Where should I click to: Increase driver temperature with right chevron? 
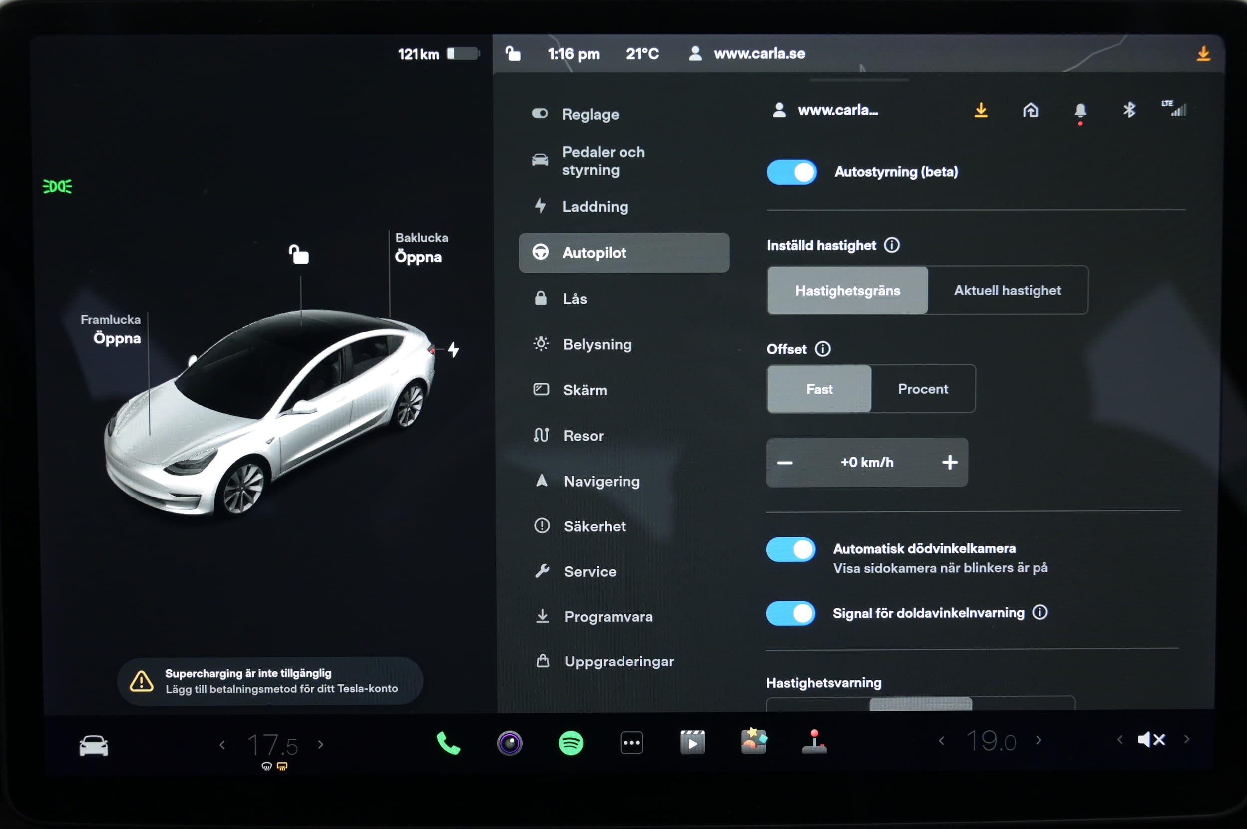point(321,744)
